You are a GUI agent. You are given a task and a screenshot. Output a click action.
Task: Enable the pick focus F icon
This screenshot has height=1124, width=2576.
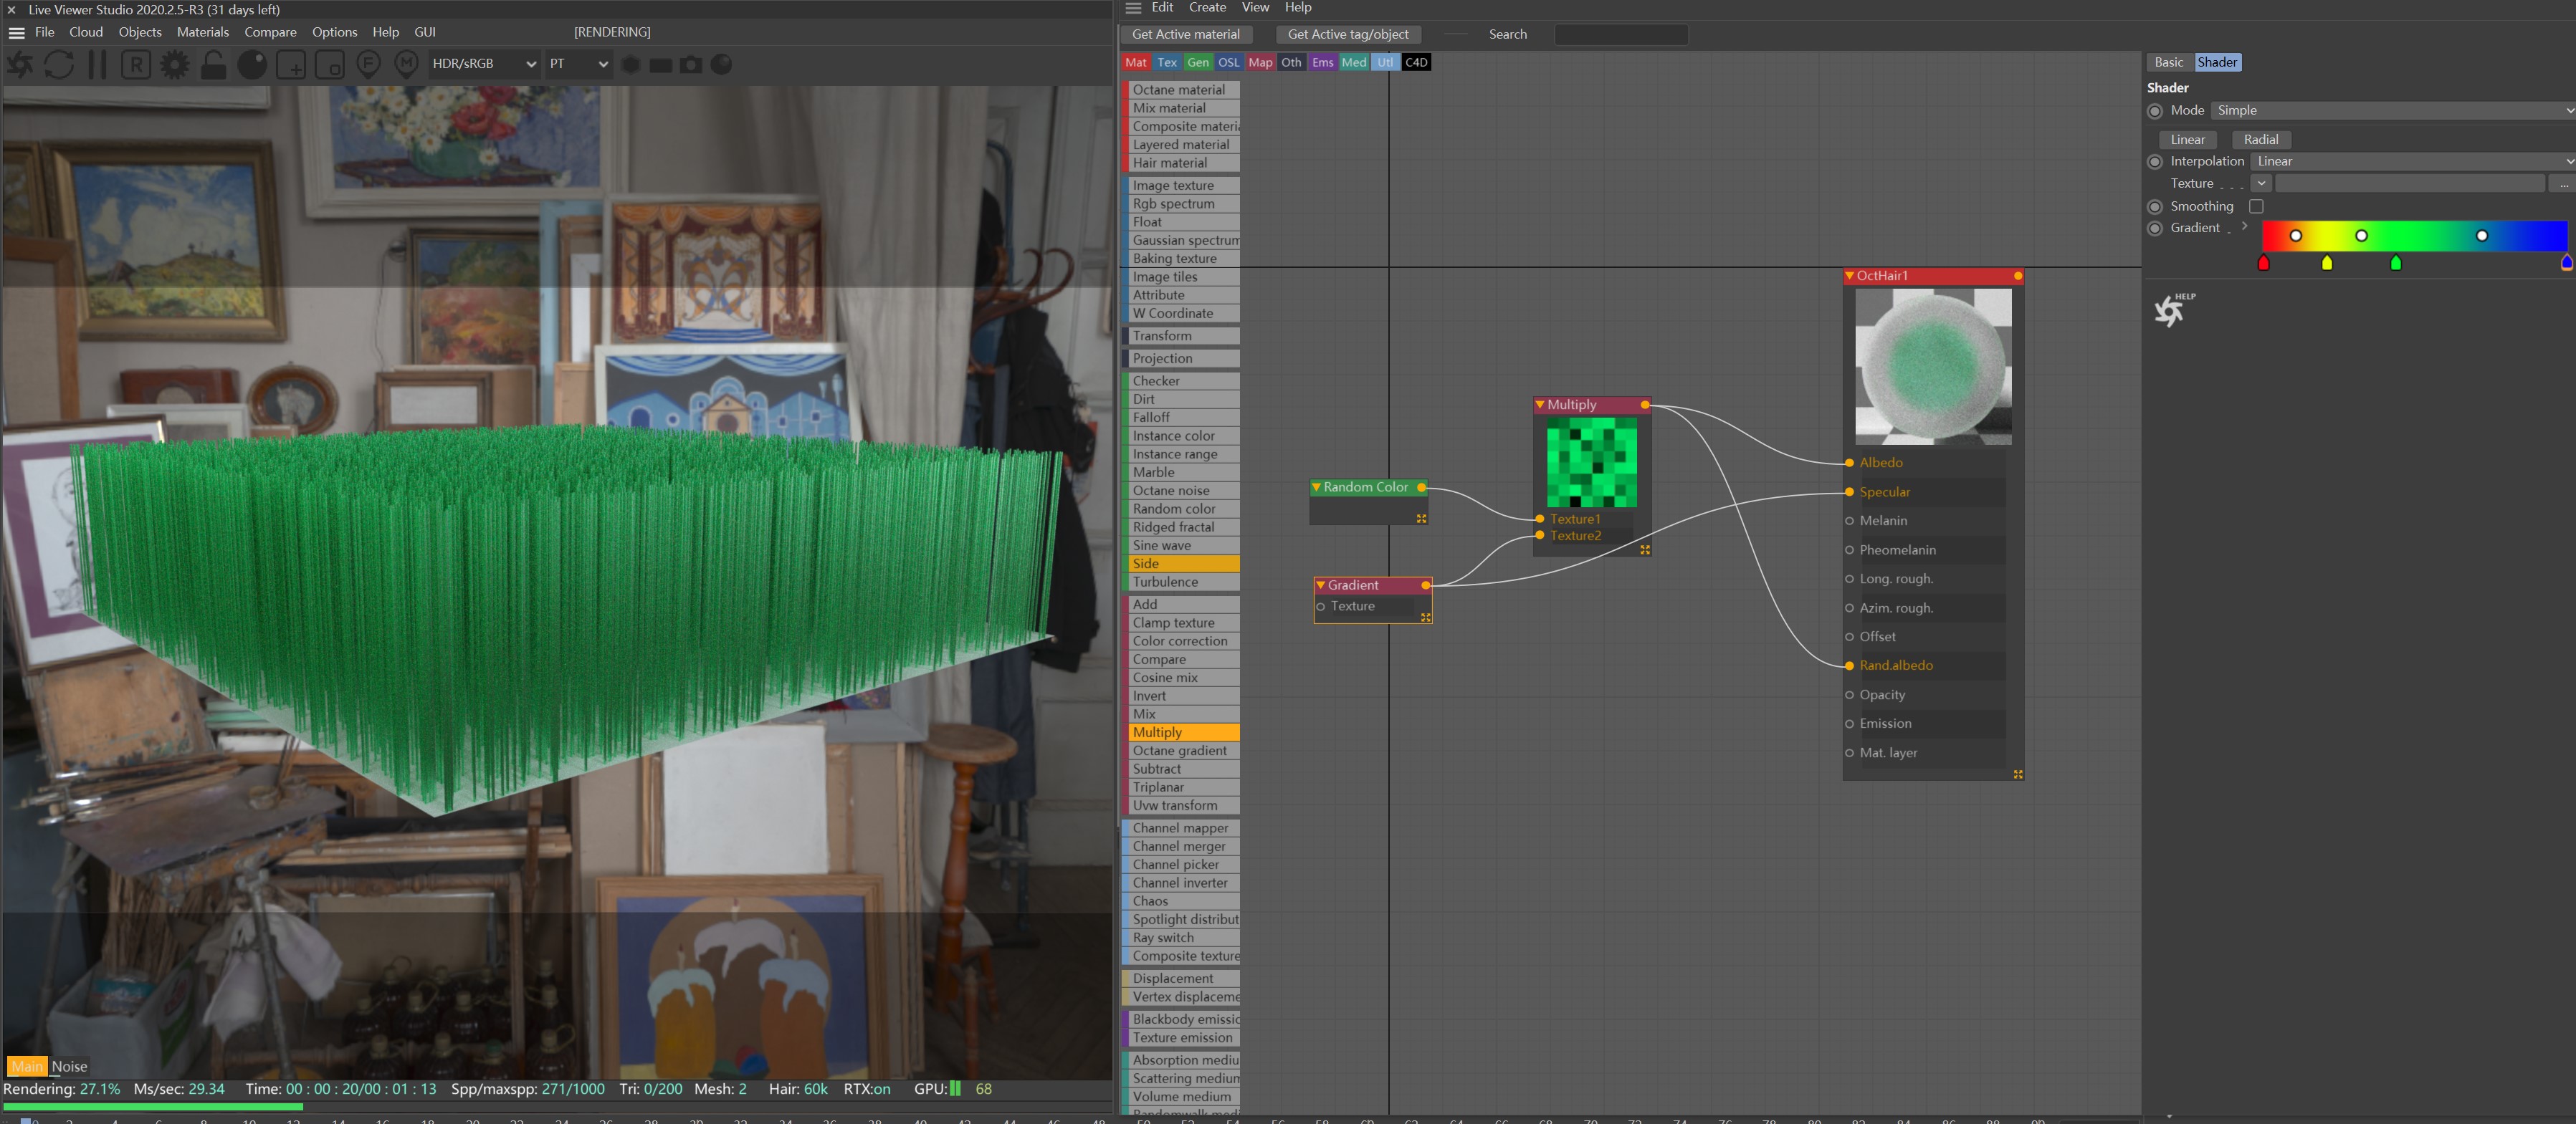click(368, 65)
